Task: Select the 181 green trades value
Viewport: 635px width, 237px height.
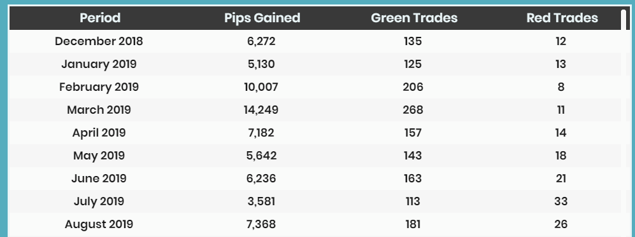Action: point(413,224)
